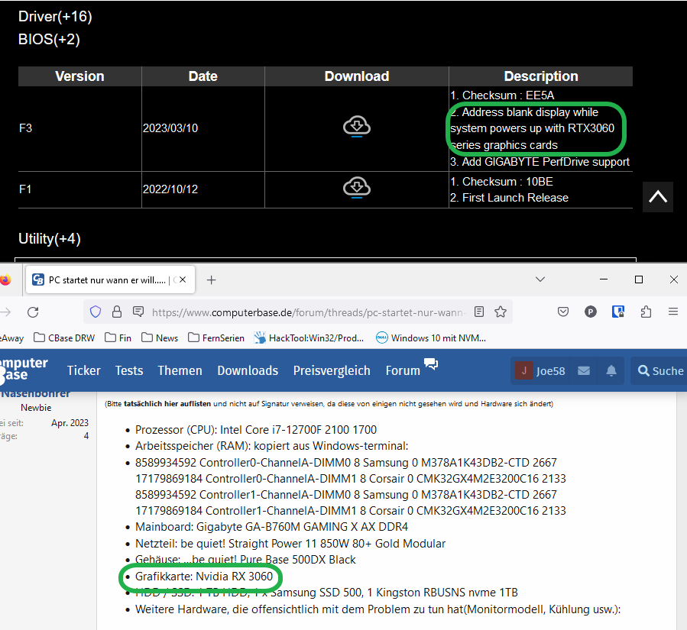Image resolution: width=687 pixels, height=630 pixels.
Task: Click the Description column header
Action: [541, 76]
